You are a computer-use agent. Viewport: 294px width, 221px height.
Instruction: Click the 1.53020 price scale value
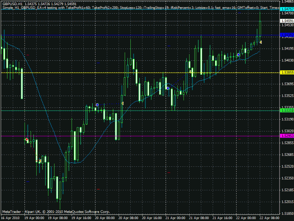coord(287,131)
